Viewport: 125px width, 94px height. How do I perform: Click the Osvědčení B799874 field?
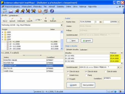click(x=112, y=78)
